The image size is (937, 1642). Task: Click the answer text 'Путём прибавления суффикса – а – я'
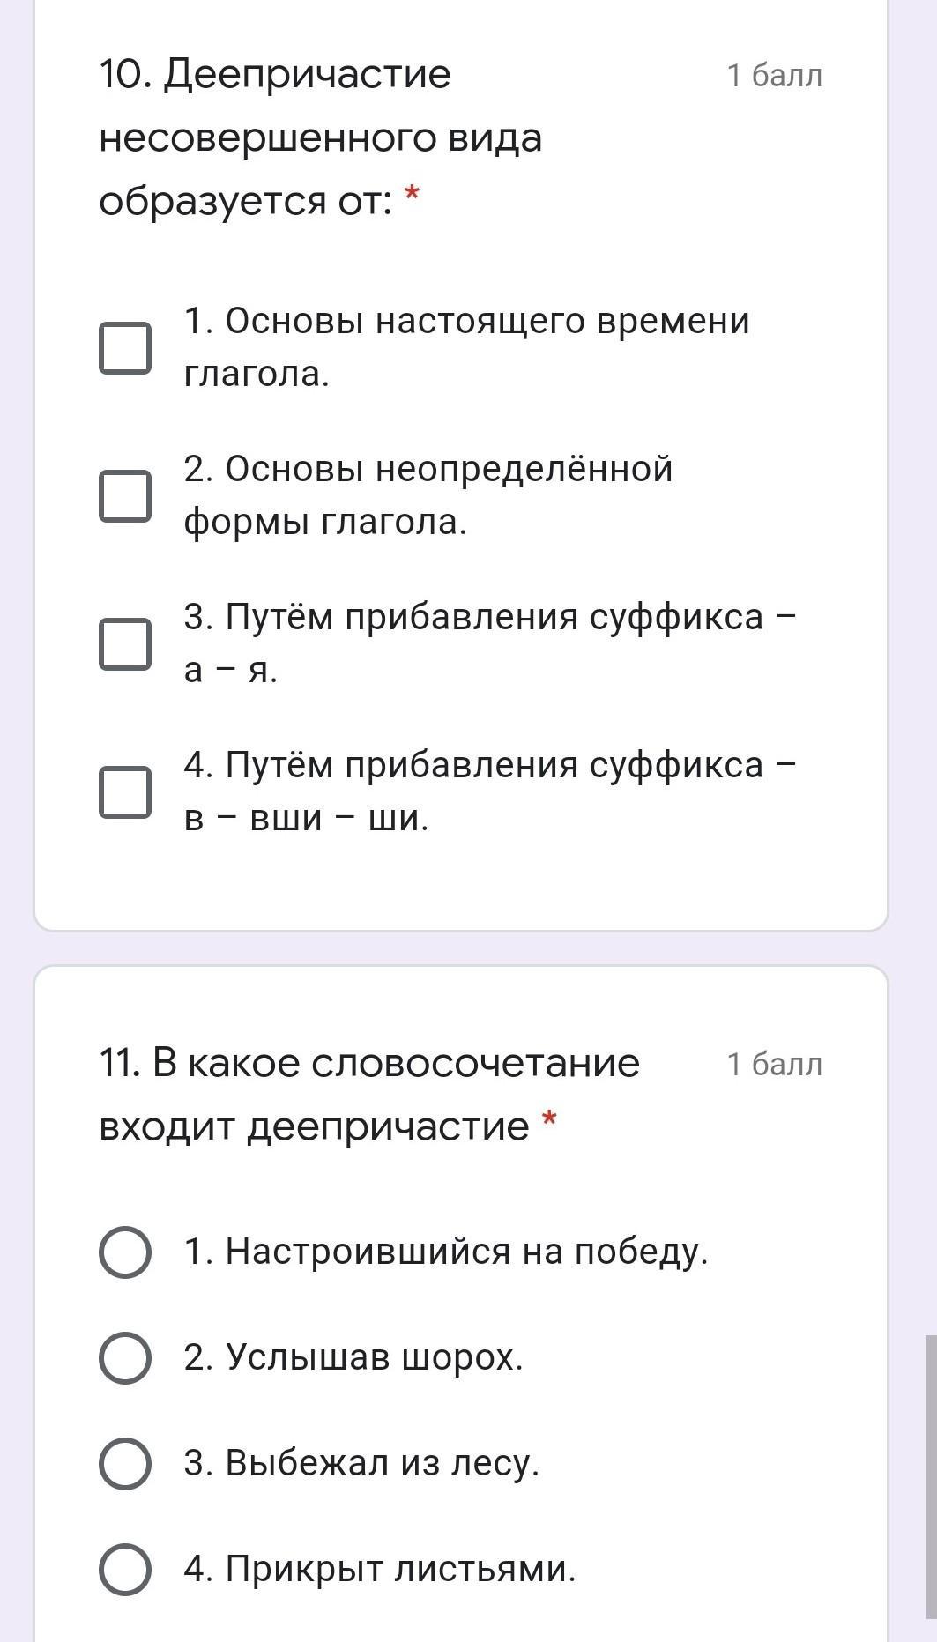click(x=489, y=643)
